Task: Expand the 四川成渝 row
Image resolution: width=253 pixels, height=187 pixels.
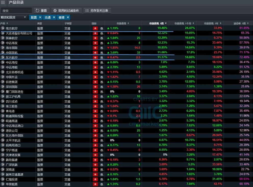Action: coord(3,101)
